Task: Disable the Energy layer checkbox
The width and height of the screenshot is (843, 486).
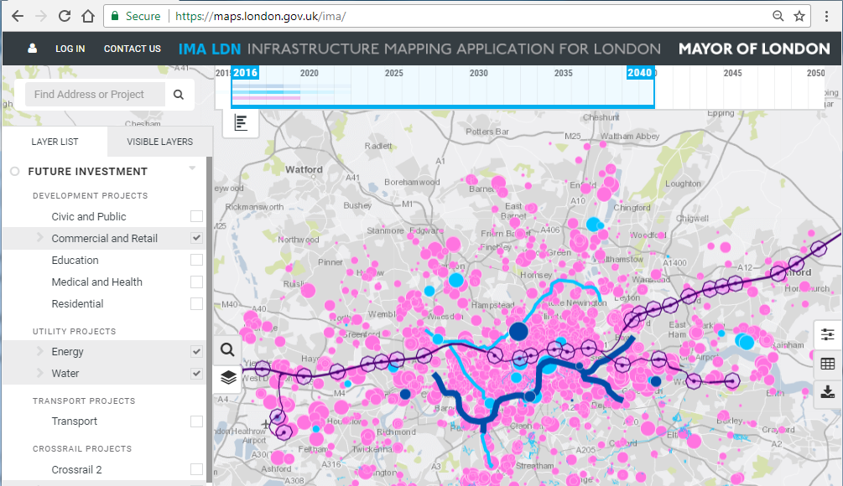Action: pyautogui.click(x=197, y=351)
